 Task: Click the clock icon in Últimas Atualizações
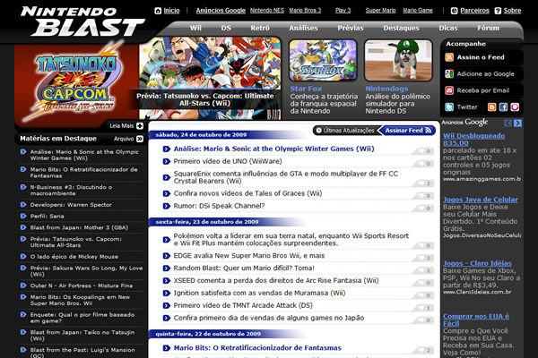pos(318,130)
